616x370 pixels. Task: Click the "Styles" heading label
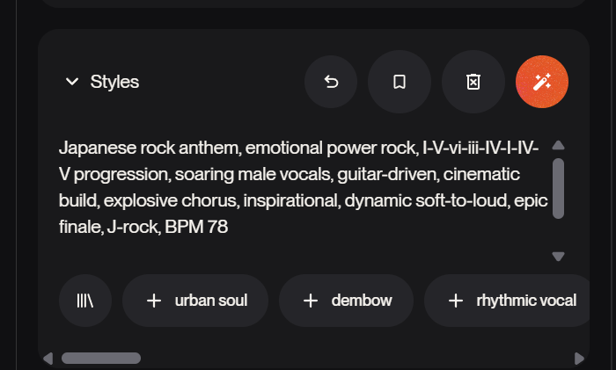(x=114, y=82)
